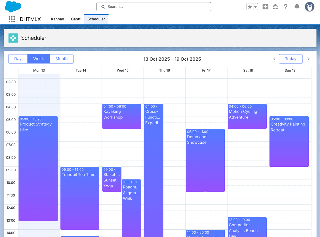320x237 pixels.
Task: Open the App Launcher grid icon
Action: pyautogui.click(x=12, y=19)
